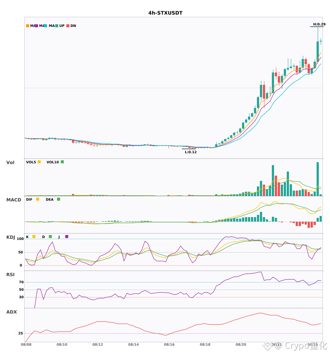Viewport: 330px width, 355px height.
Task: Click the DIF legend text
Action: [29, 200]
